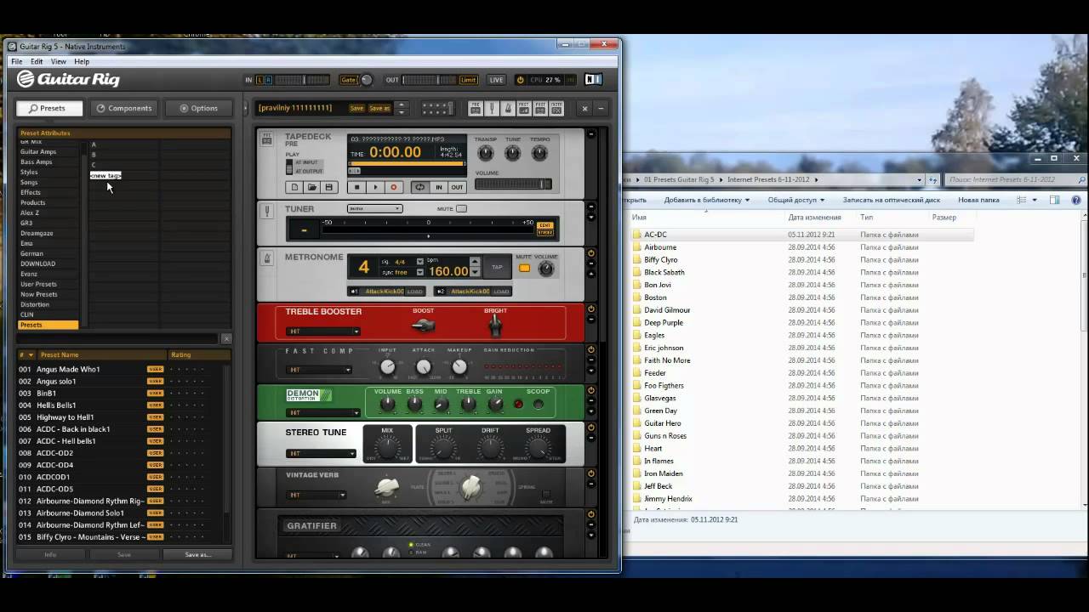Click the rack header master volume fader
Viewport: 1089px width, 612px height.
coord(438,108)
